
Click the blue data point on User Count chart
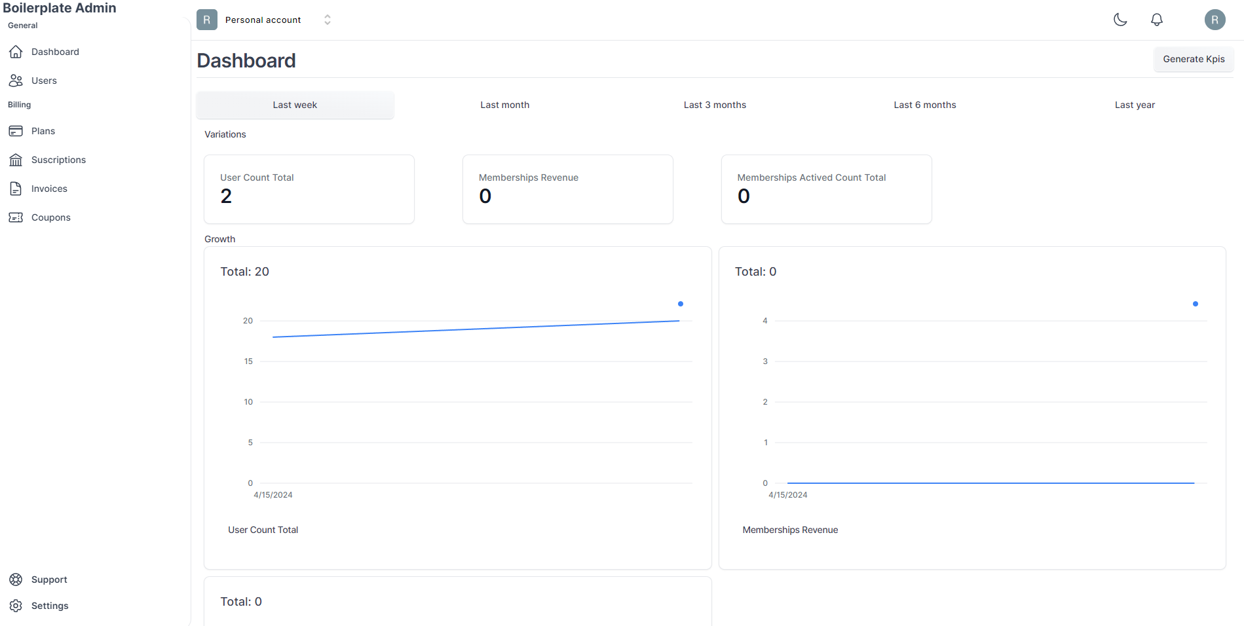(681, 304)
